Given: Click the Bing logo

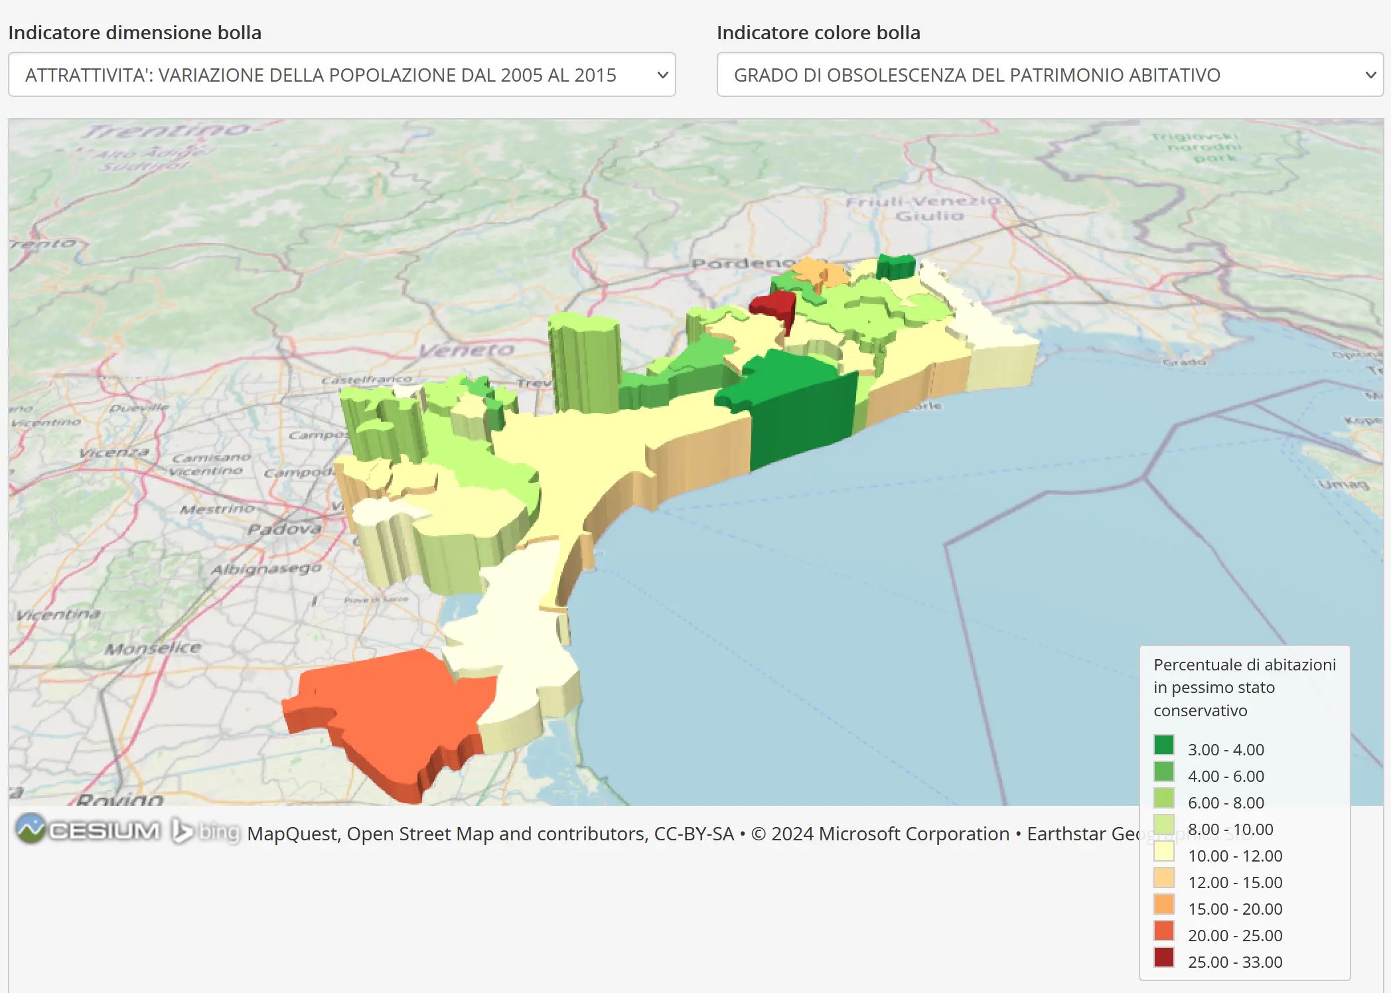Looking at the screenshot, I should click(x=204, y=832).
